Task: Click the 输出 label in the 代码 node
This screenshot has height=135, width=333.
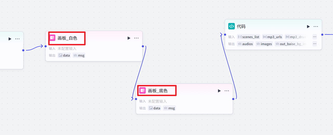Action: click(x=232, y=44)
